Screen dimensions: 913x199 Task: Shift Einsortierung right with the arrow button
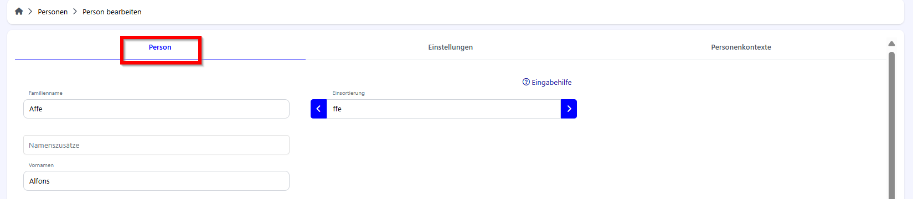click(569, 109)
